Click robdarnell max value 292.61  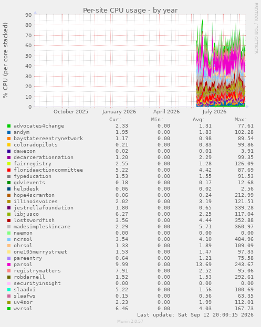[x=244, y=277]
